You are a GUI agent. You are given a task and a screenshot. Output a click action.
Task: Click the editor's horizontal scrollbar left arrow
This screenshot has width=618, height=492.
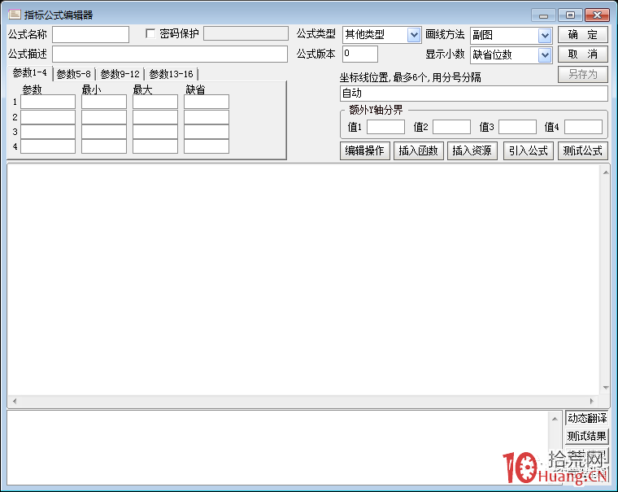click(x=15, y=402)
